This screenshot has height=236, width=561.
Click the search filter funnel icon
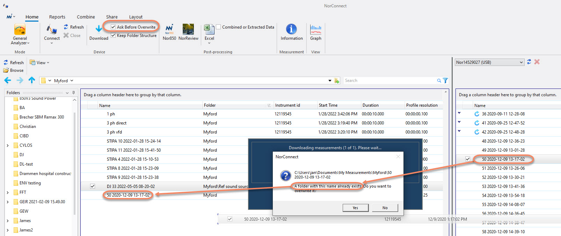[x=445, y=81]
